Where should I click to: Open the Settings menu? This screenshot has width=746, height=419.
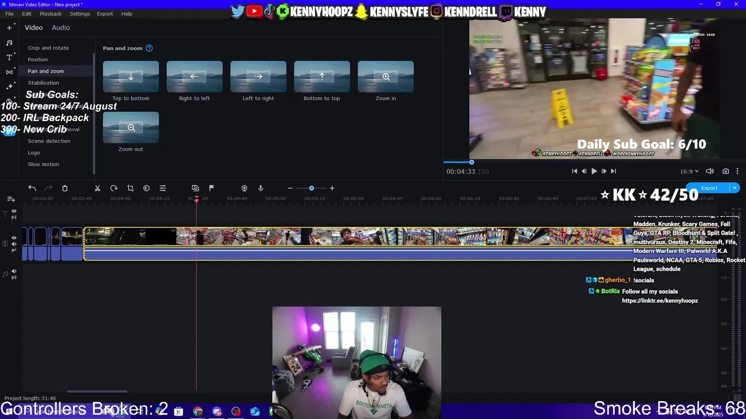point(80,13)
